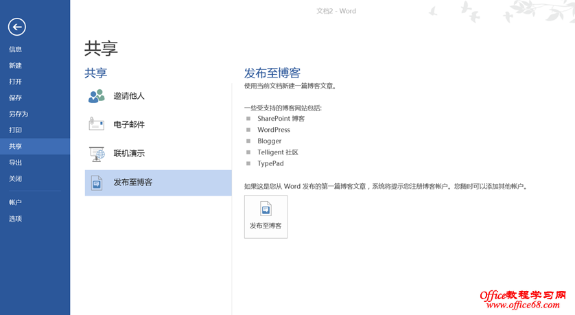Open the 新建 menu item
This screenshot has height=315, width=575.
15,65
